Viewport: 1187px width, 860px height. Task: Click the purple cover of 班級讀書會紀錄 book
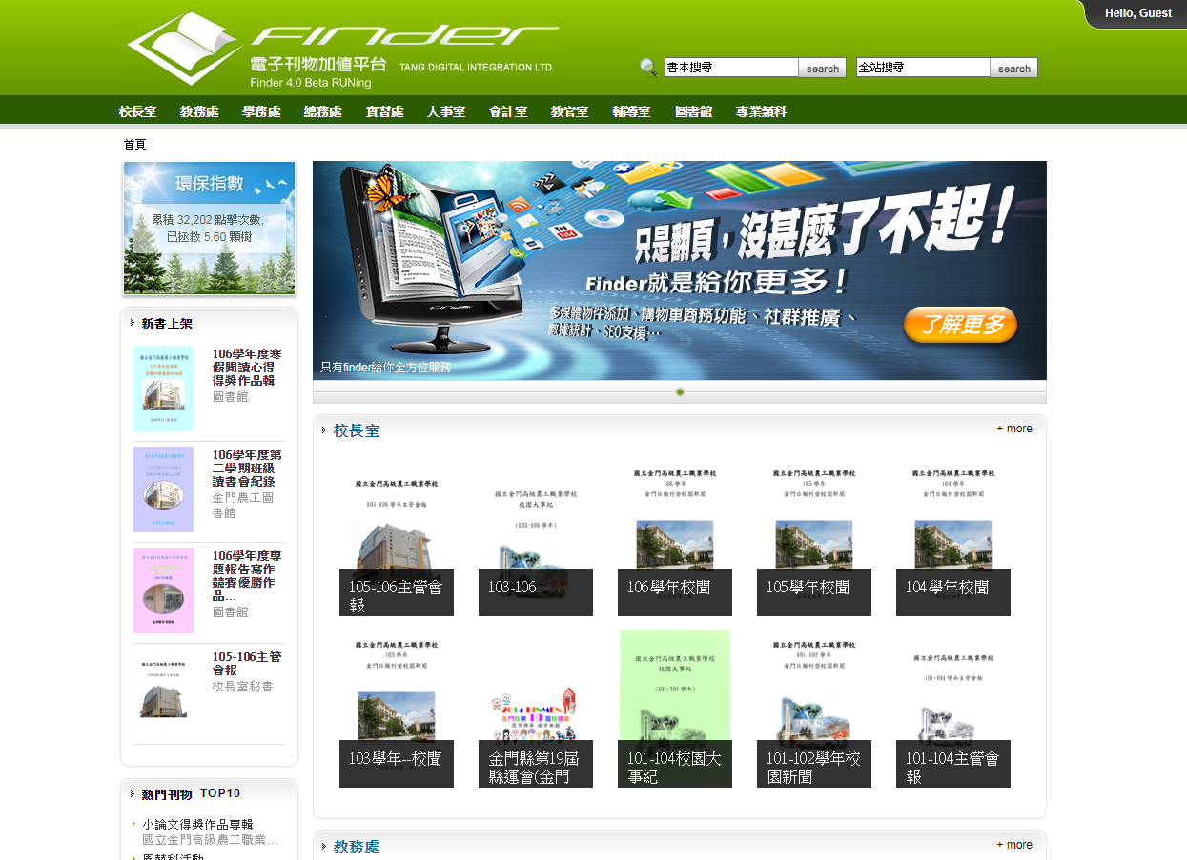(163, 490)
